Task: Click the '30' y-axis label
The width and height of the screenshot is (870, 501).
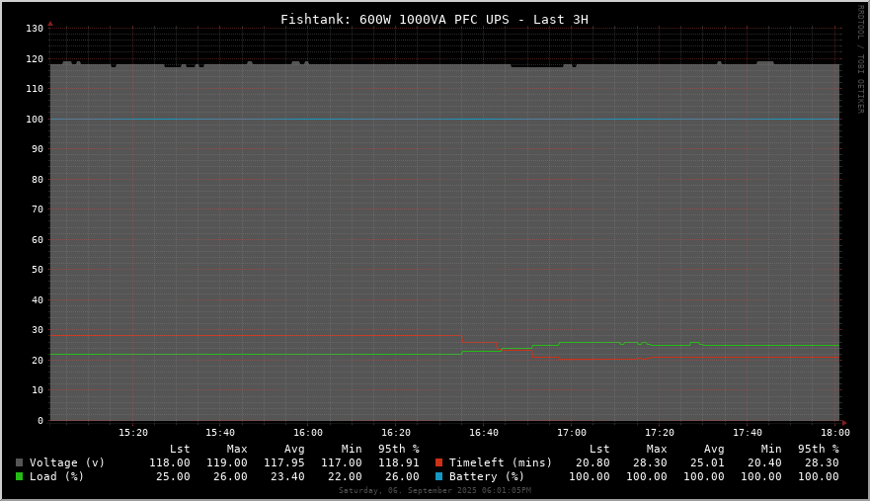Action: tap(38, 330)
